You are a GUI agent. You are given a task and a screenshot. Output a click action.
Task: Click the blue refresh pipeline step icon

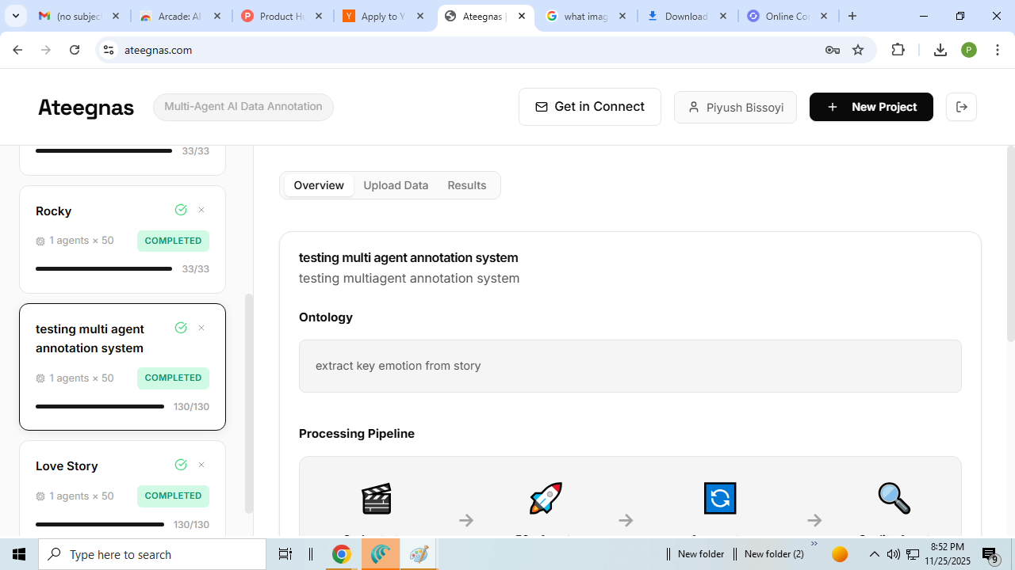[x=720, y=499]
